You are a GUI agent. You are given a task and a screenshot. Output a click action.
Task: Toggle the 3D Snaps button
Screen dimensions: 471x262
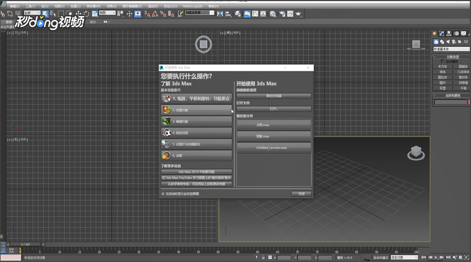tap(147, 13)
